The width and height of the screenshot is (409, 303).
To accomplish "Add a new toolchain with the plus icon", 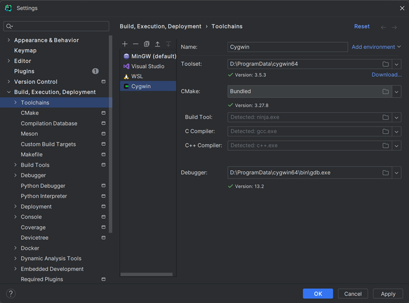I will [x=125, y=44].
